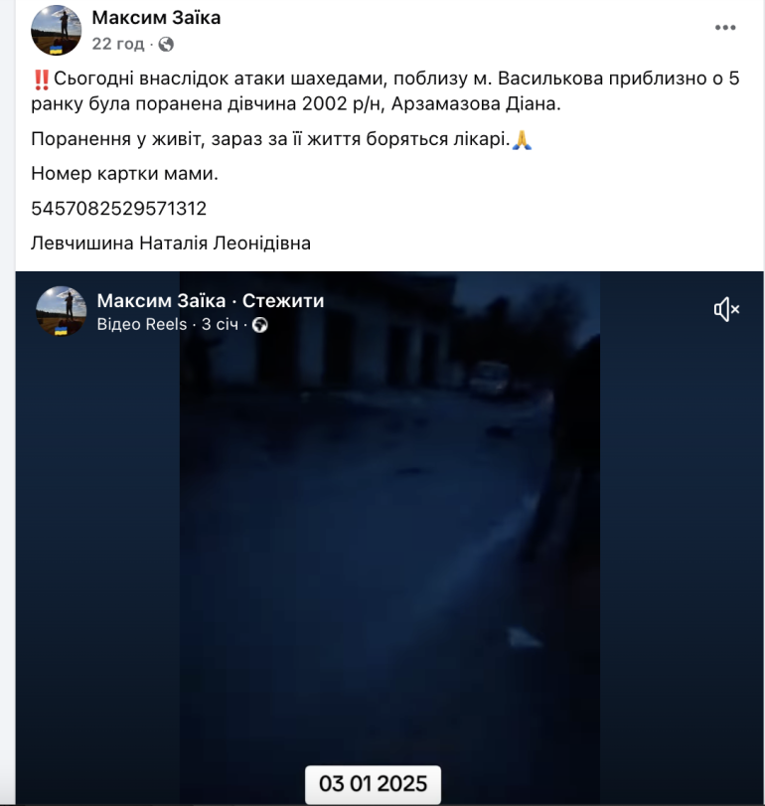This screenshot has height=806, width=765.
Task: Click the 03 01 2025 date sticker
Action: [x=373, y=784]
